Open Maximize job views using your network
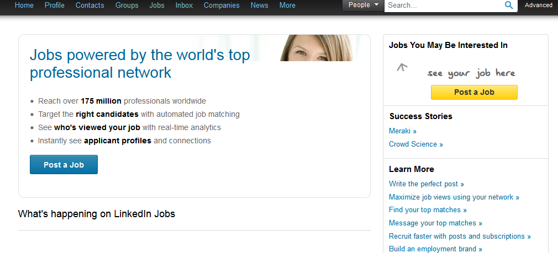The height and width of the screenshot is (253, 558). 454,197
